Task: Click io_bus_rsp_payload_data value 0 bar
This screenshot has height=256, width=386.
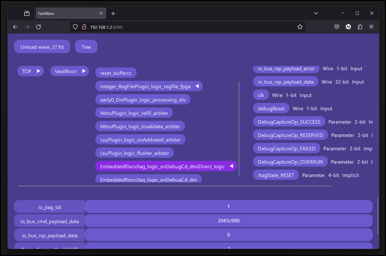Action: pos(228,235)
